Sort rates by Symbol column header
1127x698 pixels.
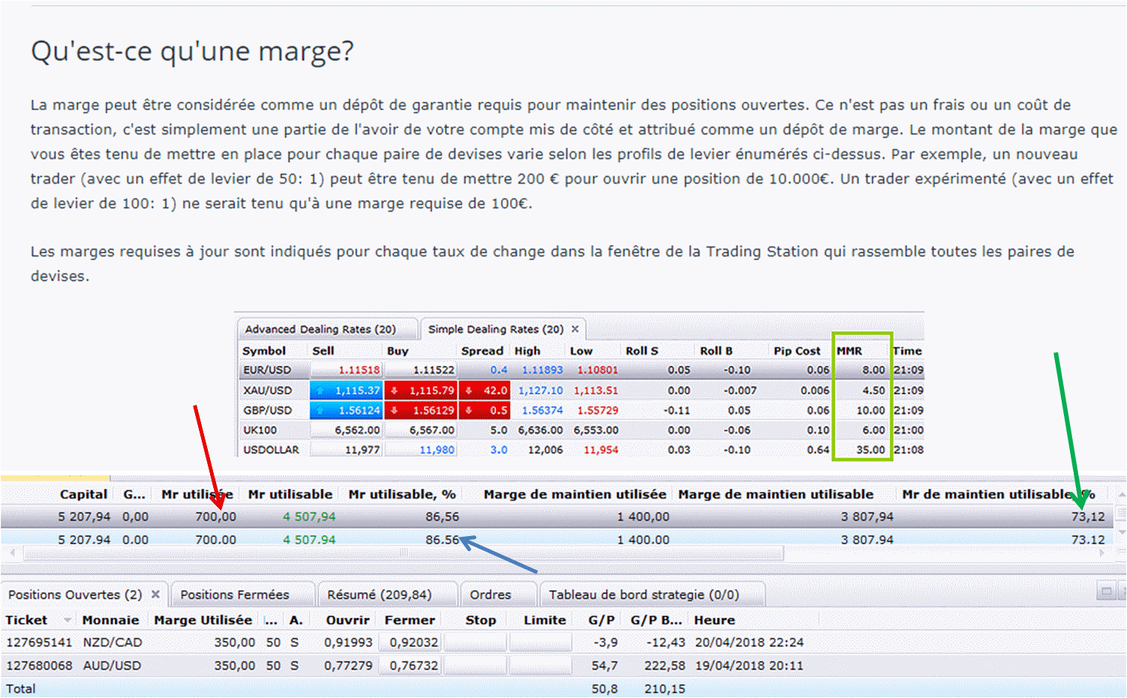264,351
